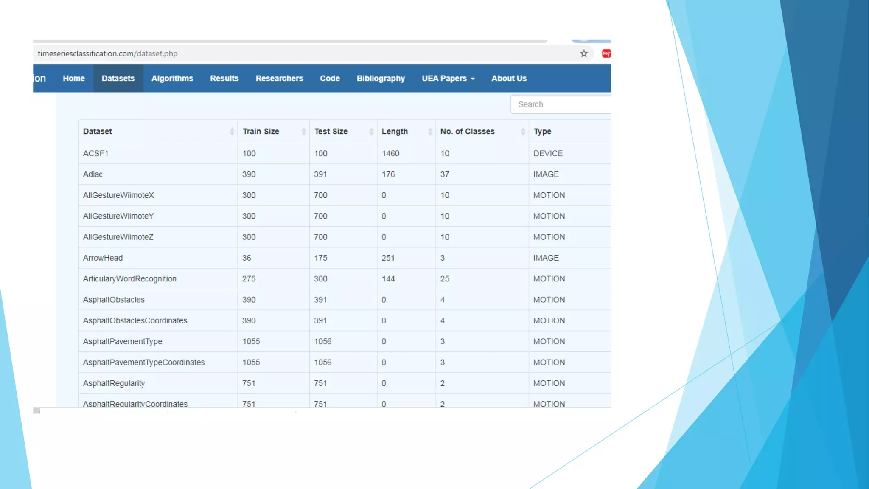Image resolution: width=869 pixels, height=489 pixels.
Task: Select the ACSF1 dataset row
Action: (96, 154)
